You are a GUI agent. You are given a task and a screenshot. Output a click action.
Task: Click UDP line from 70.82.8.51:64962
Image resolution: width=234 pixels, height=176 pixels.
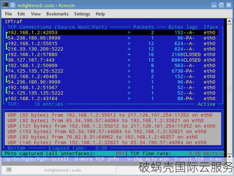coord(103,137)
